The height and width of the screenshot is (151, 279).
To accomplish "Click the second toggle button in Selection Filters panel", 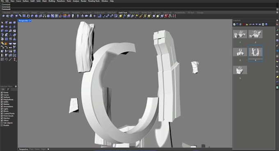I will pos(8,89).
